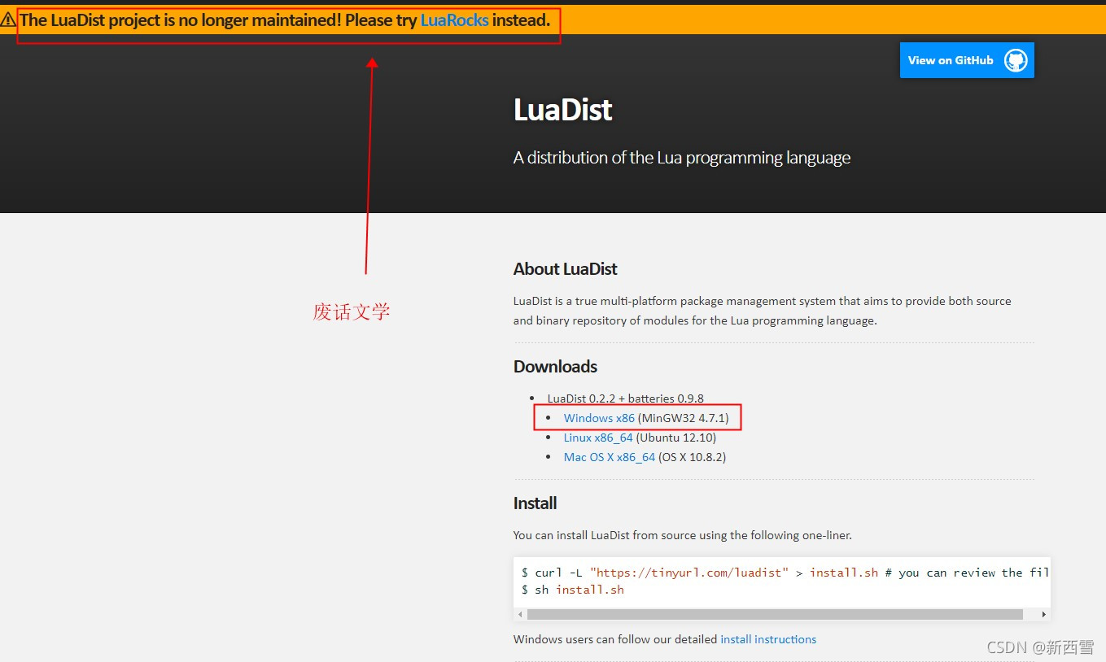The image size is (1106, 662).
Task: Click the code scrollbar's left arrow
Action: [520, 615]
